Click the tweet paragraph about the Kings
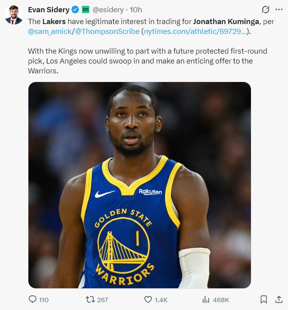The image size is (288, 310). pyautogui.click(x=147, y=61)
